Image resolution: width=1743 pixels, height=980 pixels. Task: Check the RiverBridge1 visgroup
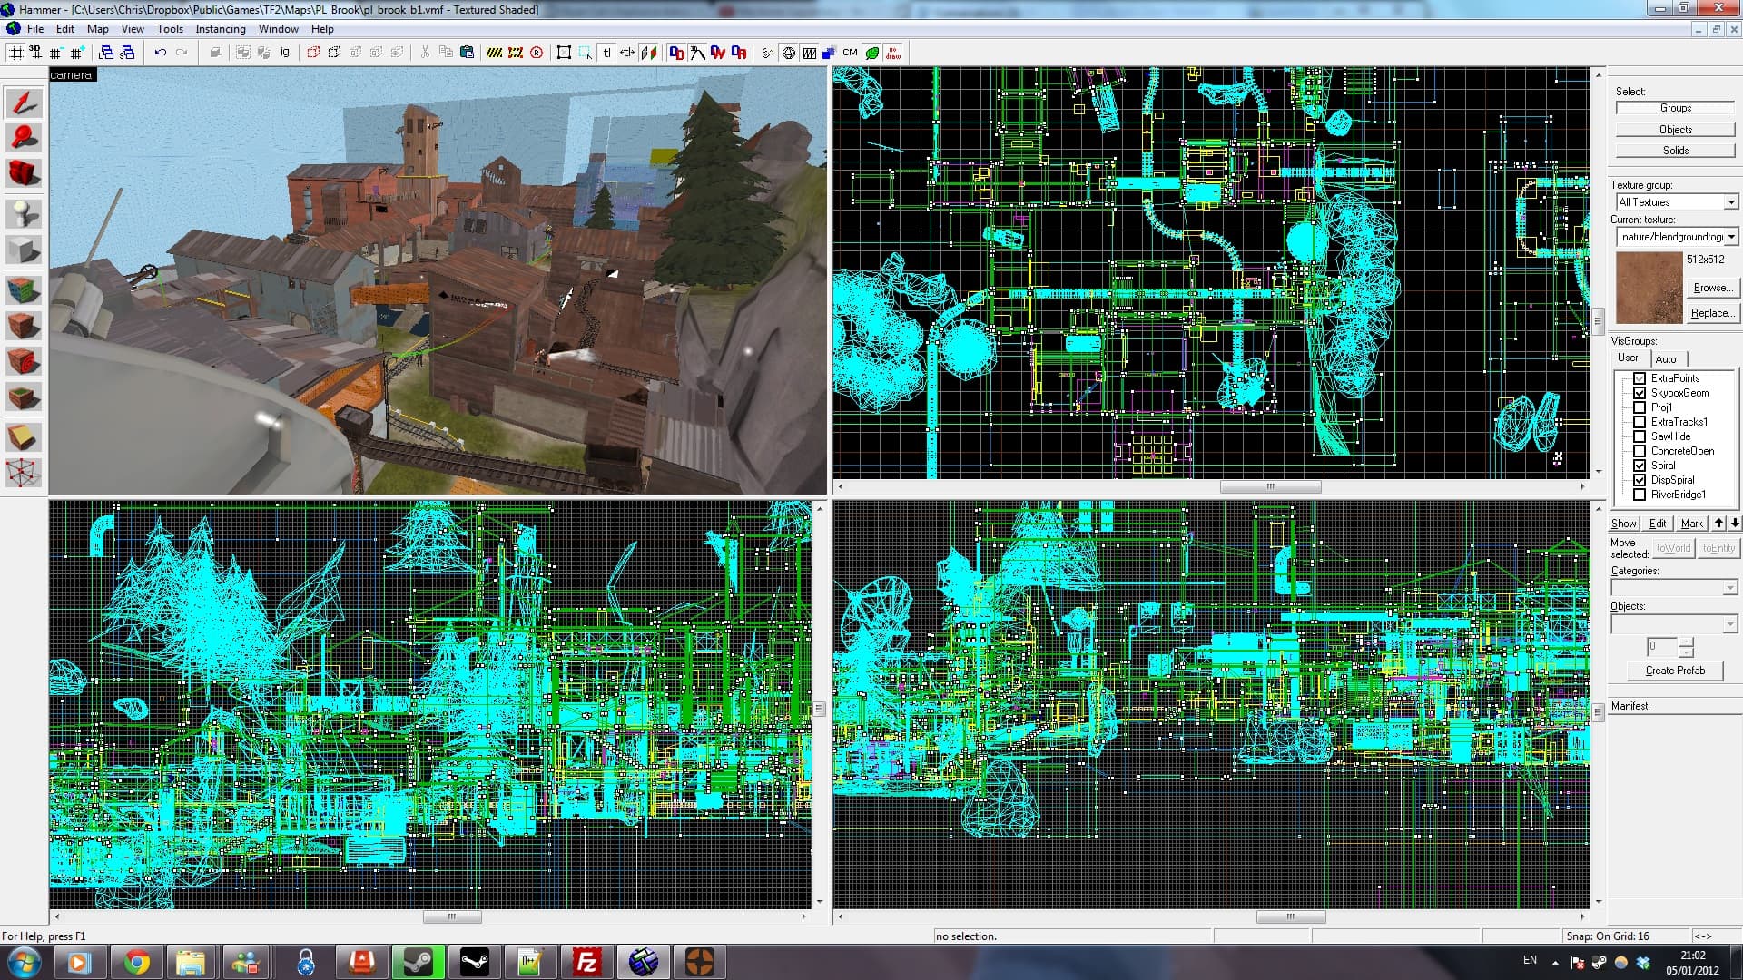tap(1640, 495)
